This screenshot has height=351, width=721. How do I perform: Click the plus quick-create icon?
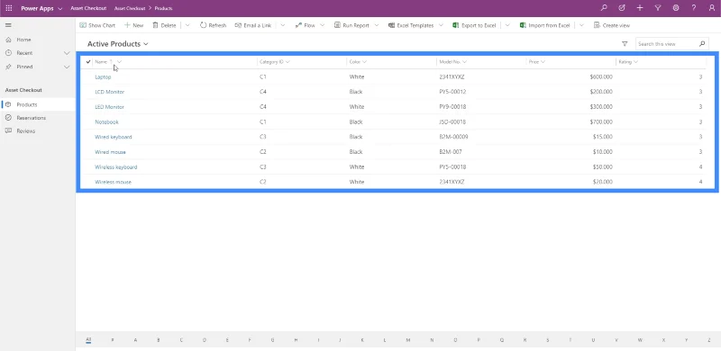coord(640,8)
